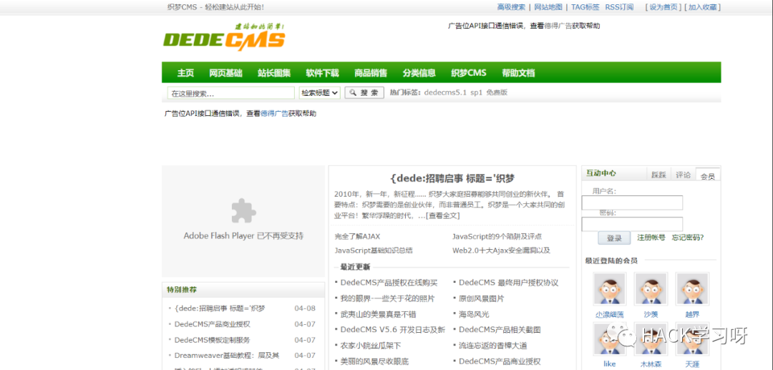Open 织梦CMS navigation item
The height and width of the screenshot is (370, 773).
pos(468,73)
